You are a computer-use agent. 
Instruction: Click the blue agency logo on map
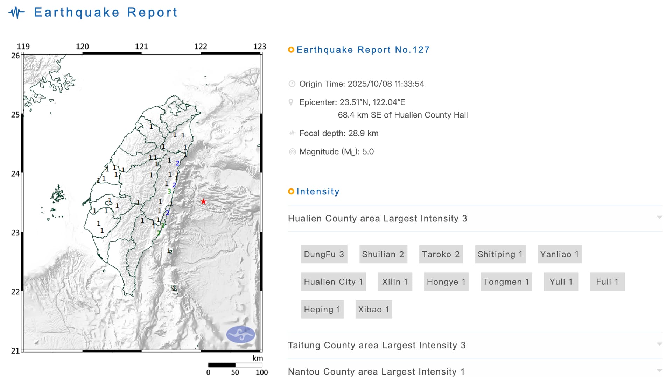pyautogui.click(x=240, y=334)
